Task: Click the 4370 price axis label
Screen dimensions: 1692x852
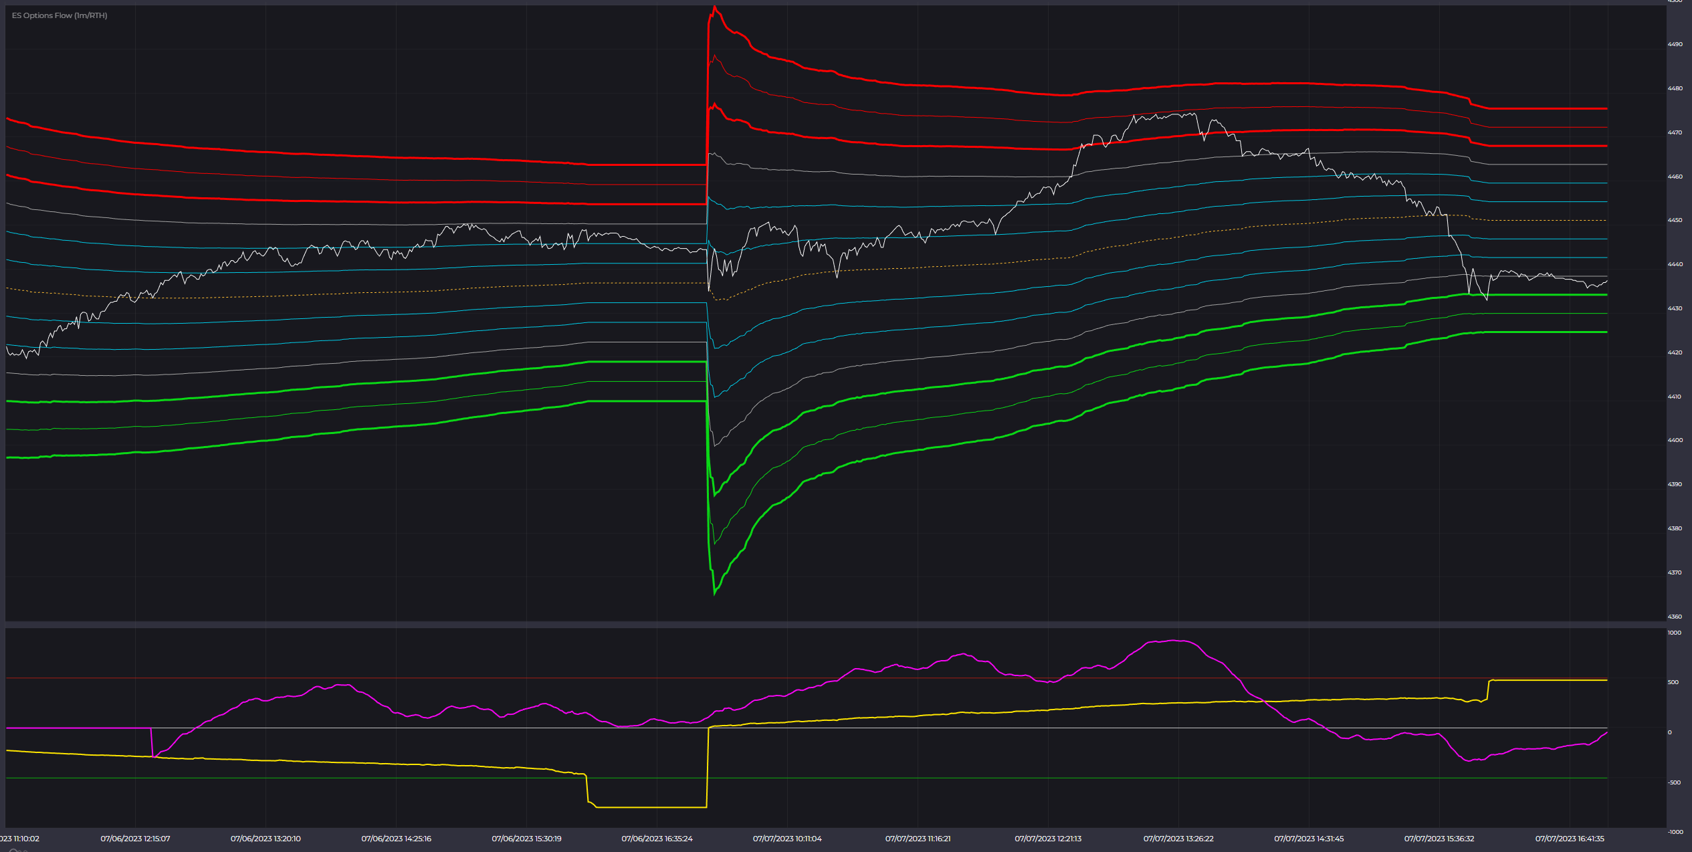Action: (1675, 572)
